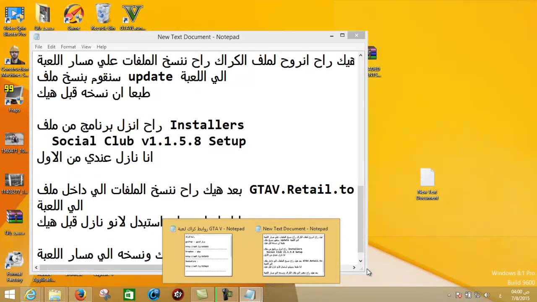Click 'GTAV.Retail.to' in the text
Screen dimensions: 537x302
[x=302, y=190]
